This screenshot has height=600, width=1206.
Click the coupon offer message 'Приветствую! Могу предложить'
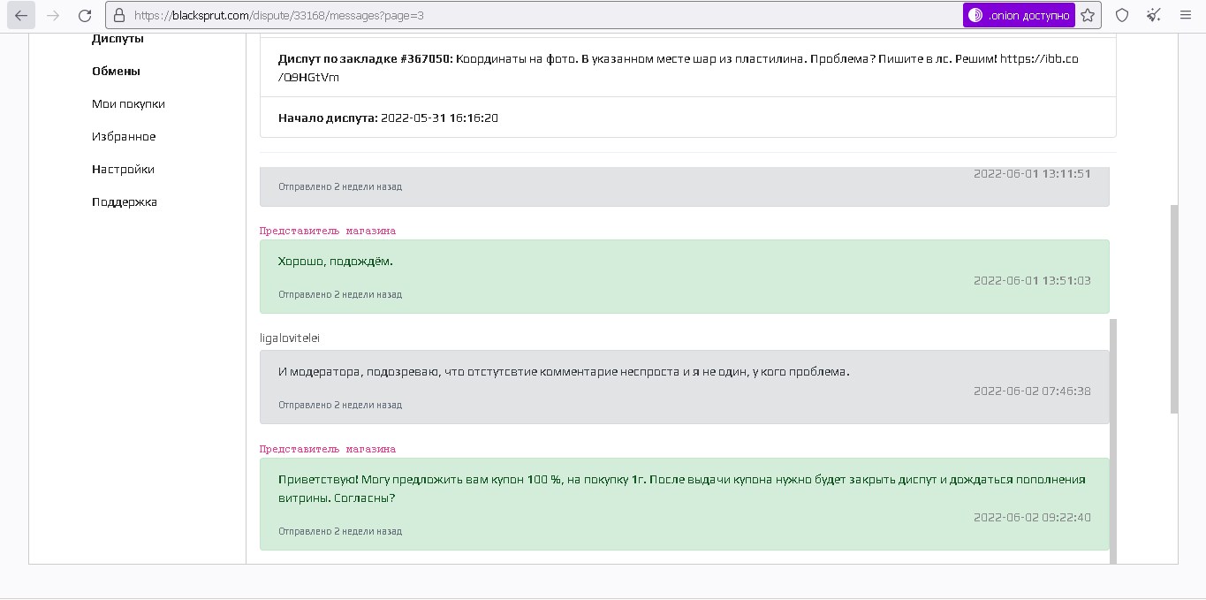(681, 489)
